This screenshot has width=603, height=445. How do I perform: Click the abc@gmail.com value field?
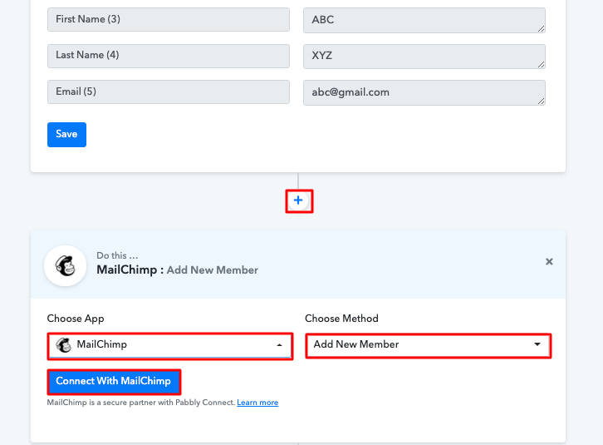pyautogui.click(x=424, y=92)
